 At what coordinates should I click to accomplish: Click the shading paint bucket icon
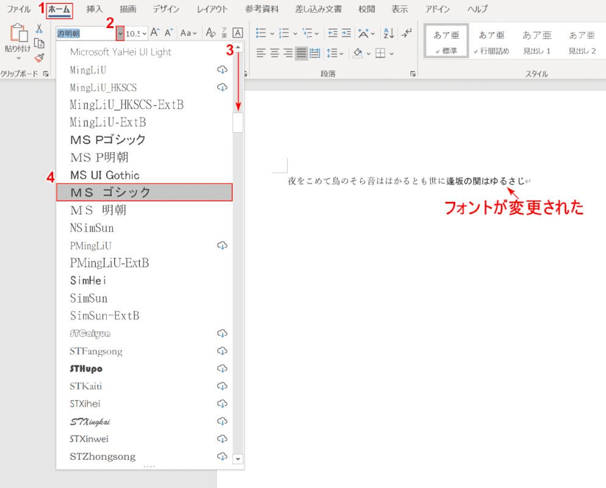[358, 53]
